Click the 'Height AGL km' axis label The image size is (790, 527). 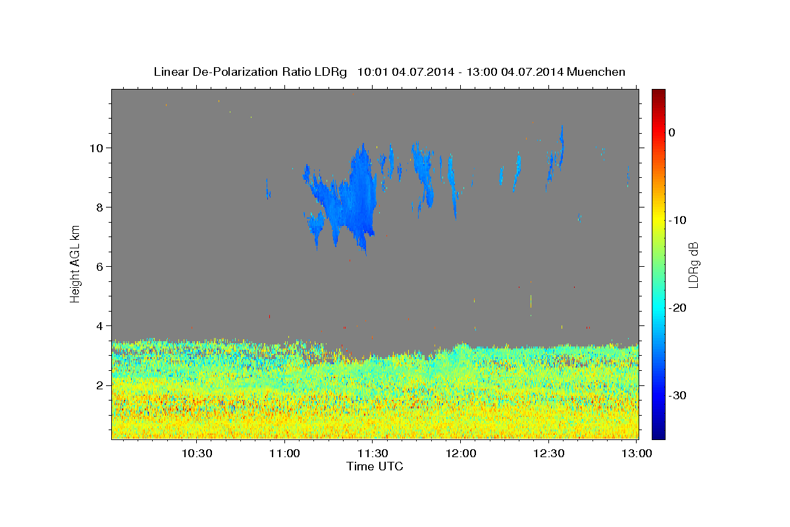pyautogui.click(x=76, y=263)
